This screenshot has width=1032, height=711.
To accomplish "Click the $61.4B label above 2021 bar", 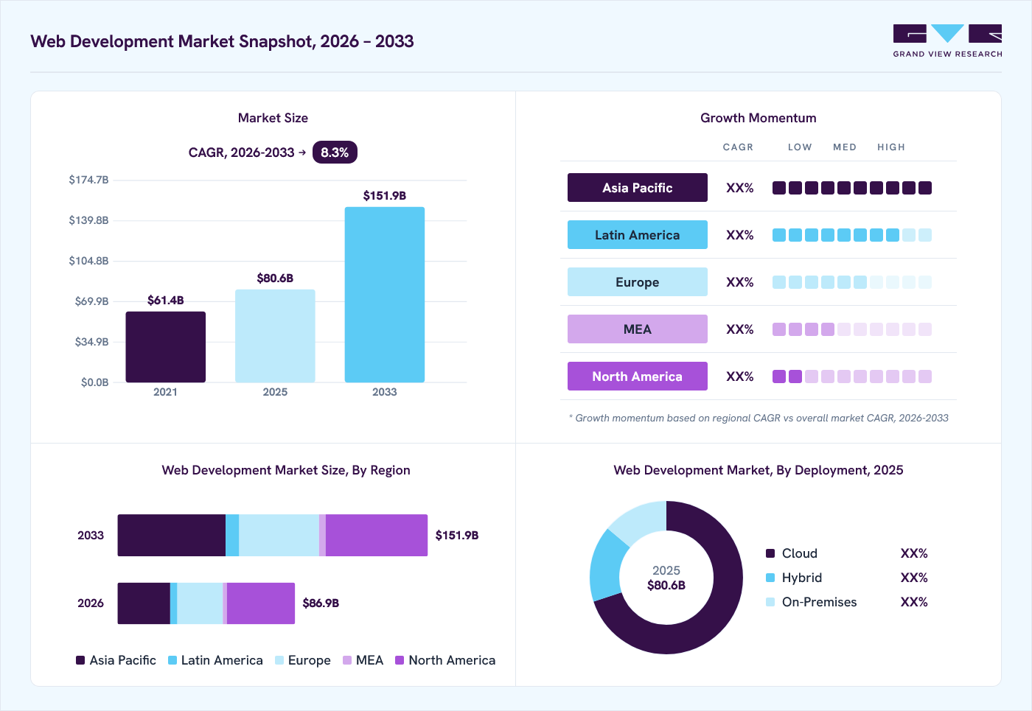I will pyautogui.click(x=166, y=301).
